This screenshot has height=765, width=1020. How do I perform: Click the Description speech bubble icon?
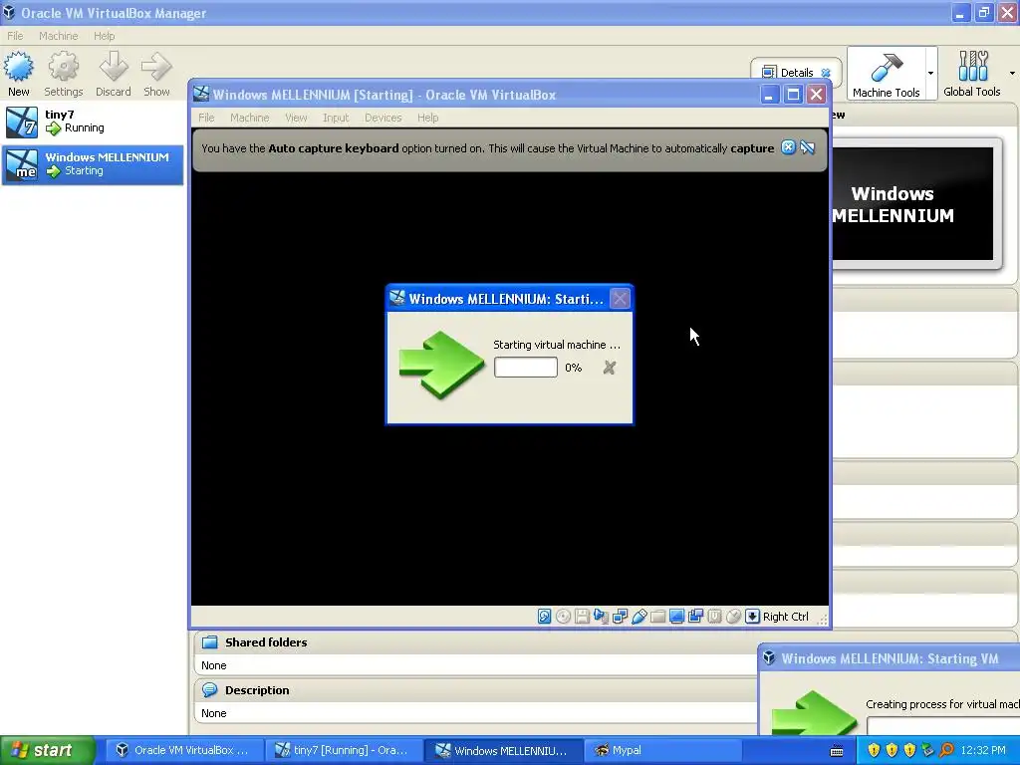(209, 690)
